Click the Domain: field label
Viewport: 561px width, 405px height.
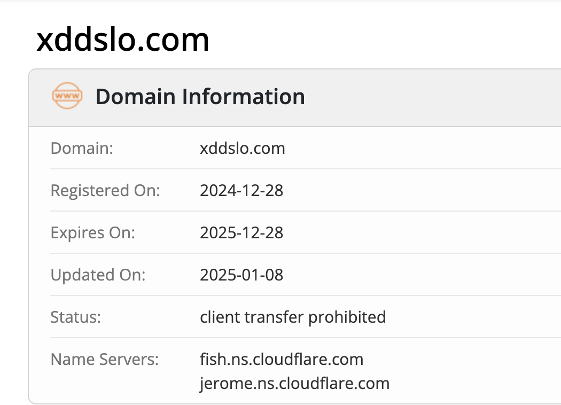pyautogui.click(x=82, y=148)
